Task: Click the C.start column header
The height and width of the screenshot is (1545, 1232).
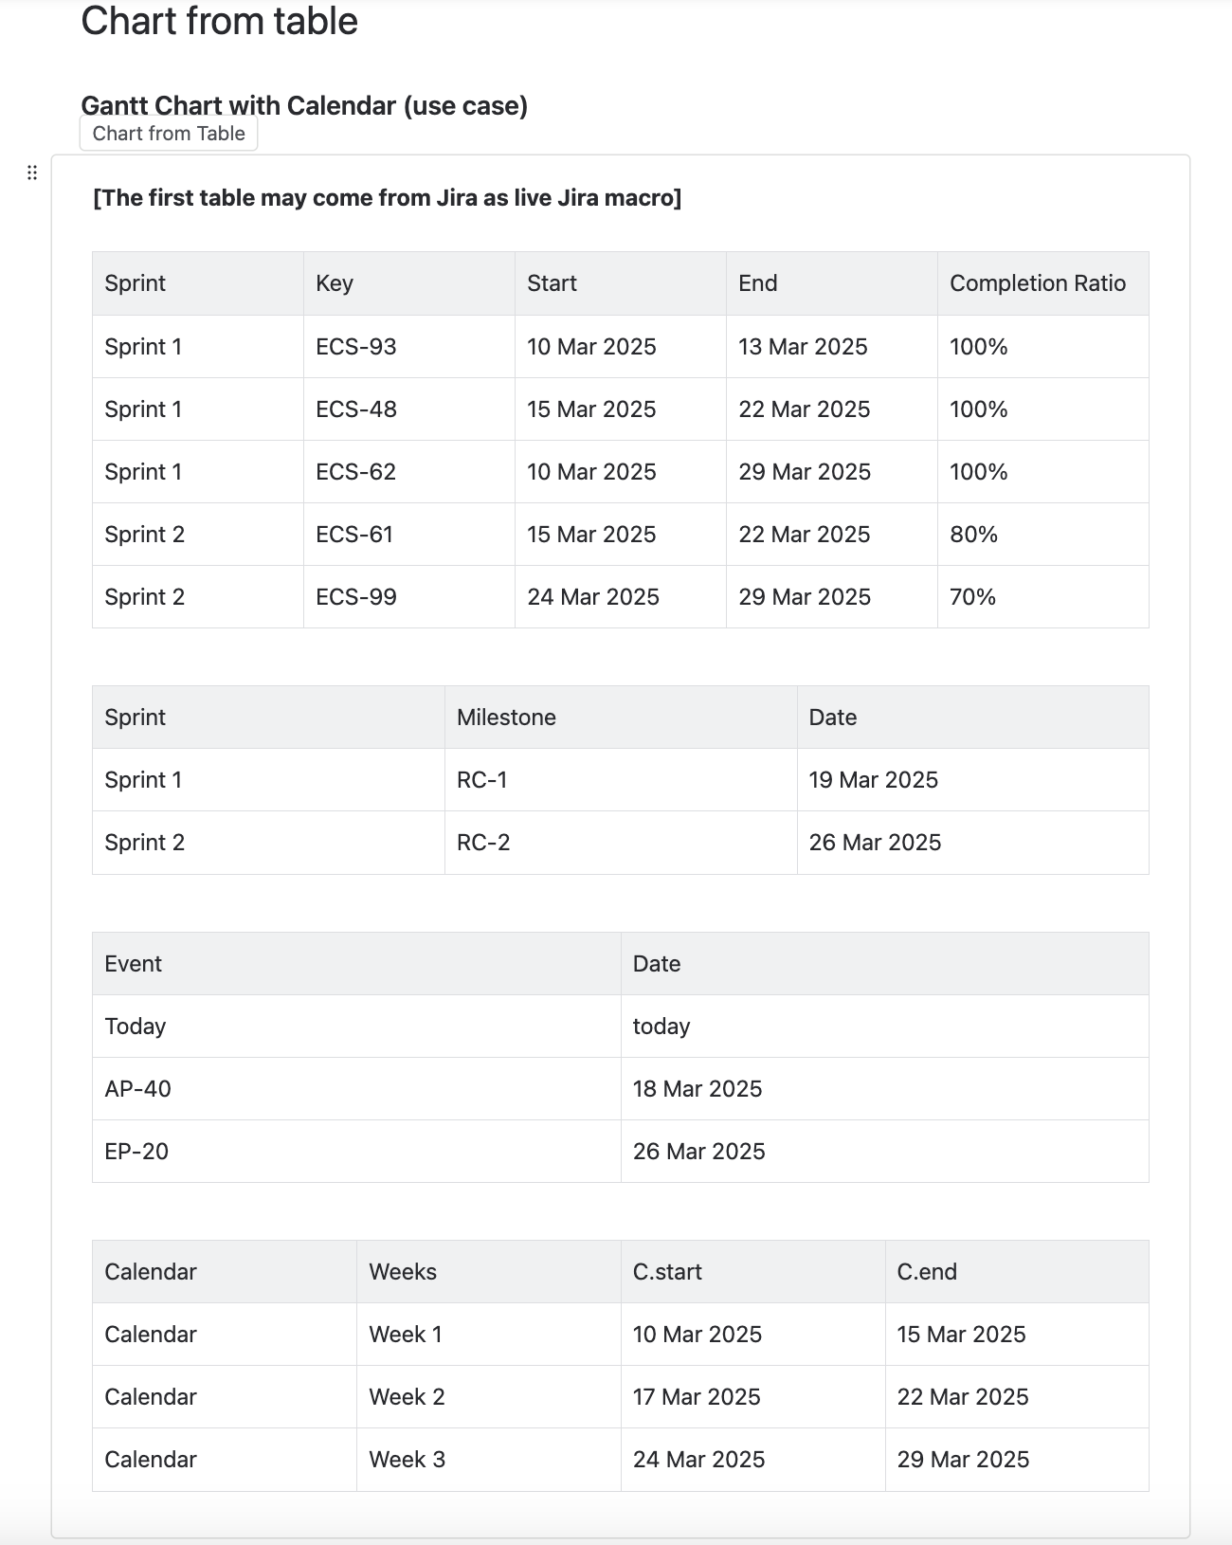Action: (667, 1272)
